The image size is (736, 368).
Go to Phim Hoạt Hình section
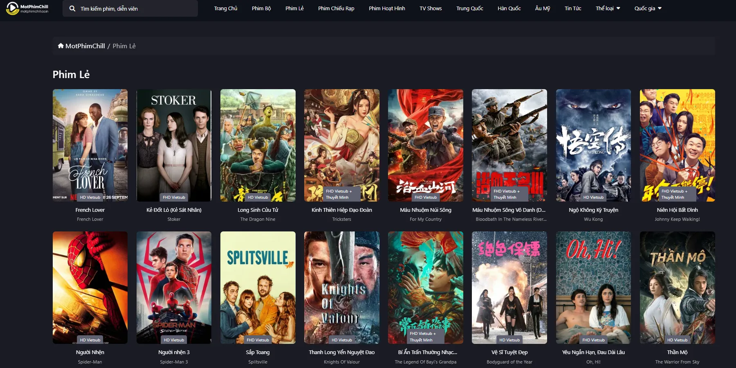[387, 8]
